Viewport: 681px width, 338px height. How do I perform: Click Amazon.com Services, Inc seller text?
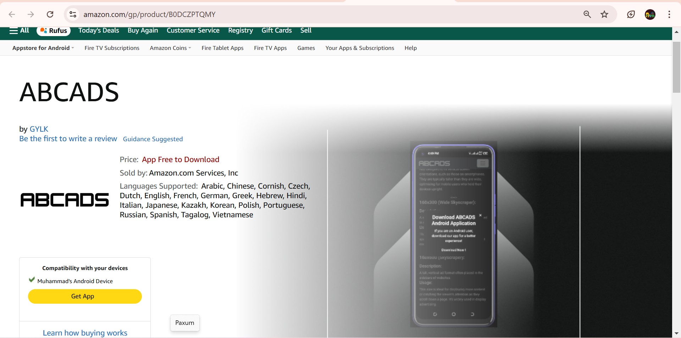(x=193, y=173)
